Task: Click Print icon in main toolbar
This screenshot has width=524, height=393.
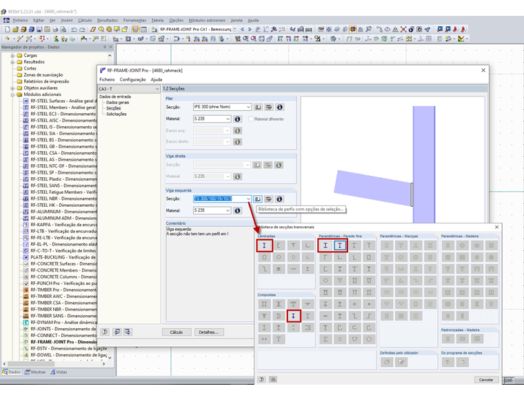Action: click(x=55, y=30)
